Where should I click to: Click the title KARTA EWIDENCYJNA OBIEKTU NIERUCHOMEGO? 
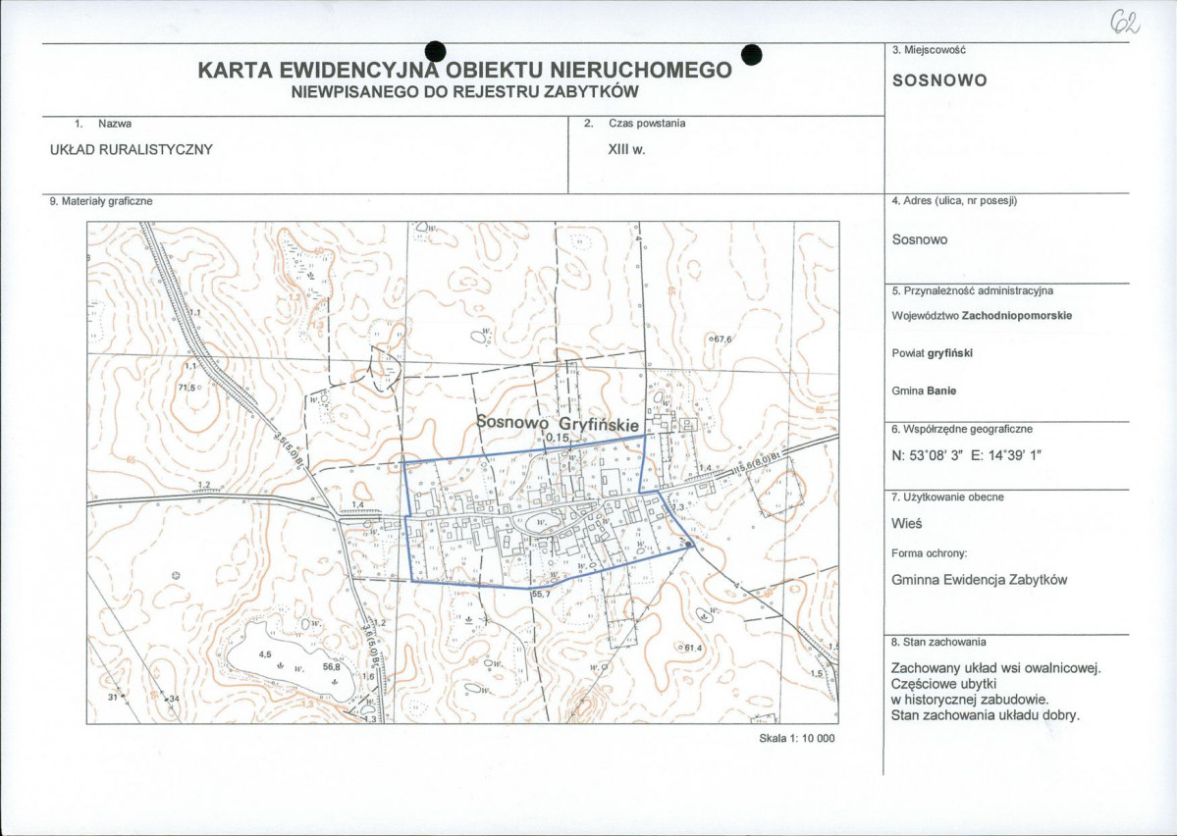click(464, 70)
